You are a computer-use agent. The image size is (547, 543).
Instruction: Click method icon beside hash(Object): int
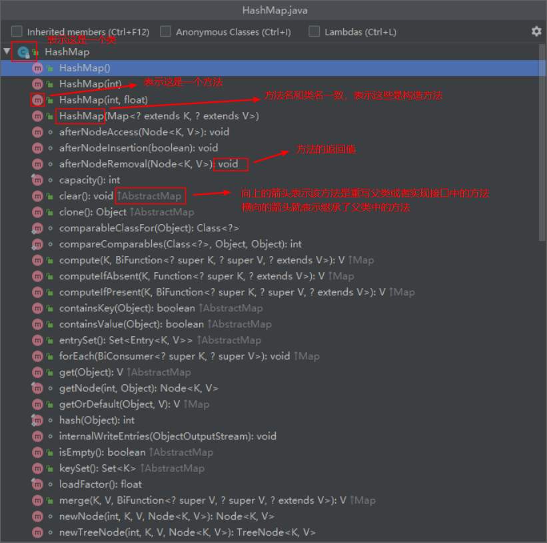(x=37, y=420)
